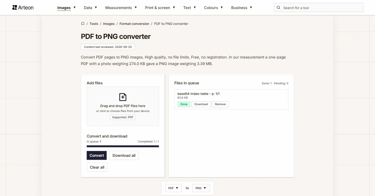Click the Convert button
Image resolution: width=375 pixels, height=196 pixels.
(x=97, y=156)
